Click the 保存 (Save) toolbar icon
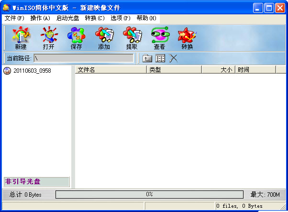The height and width of the screenshot is (212, 288). pyautogui.click(x=76, y=38)
